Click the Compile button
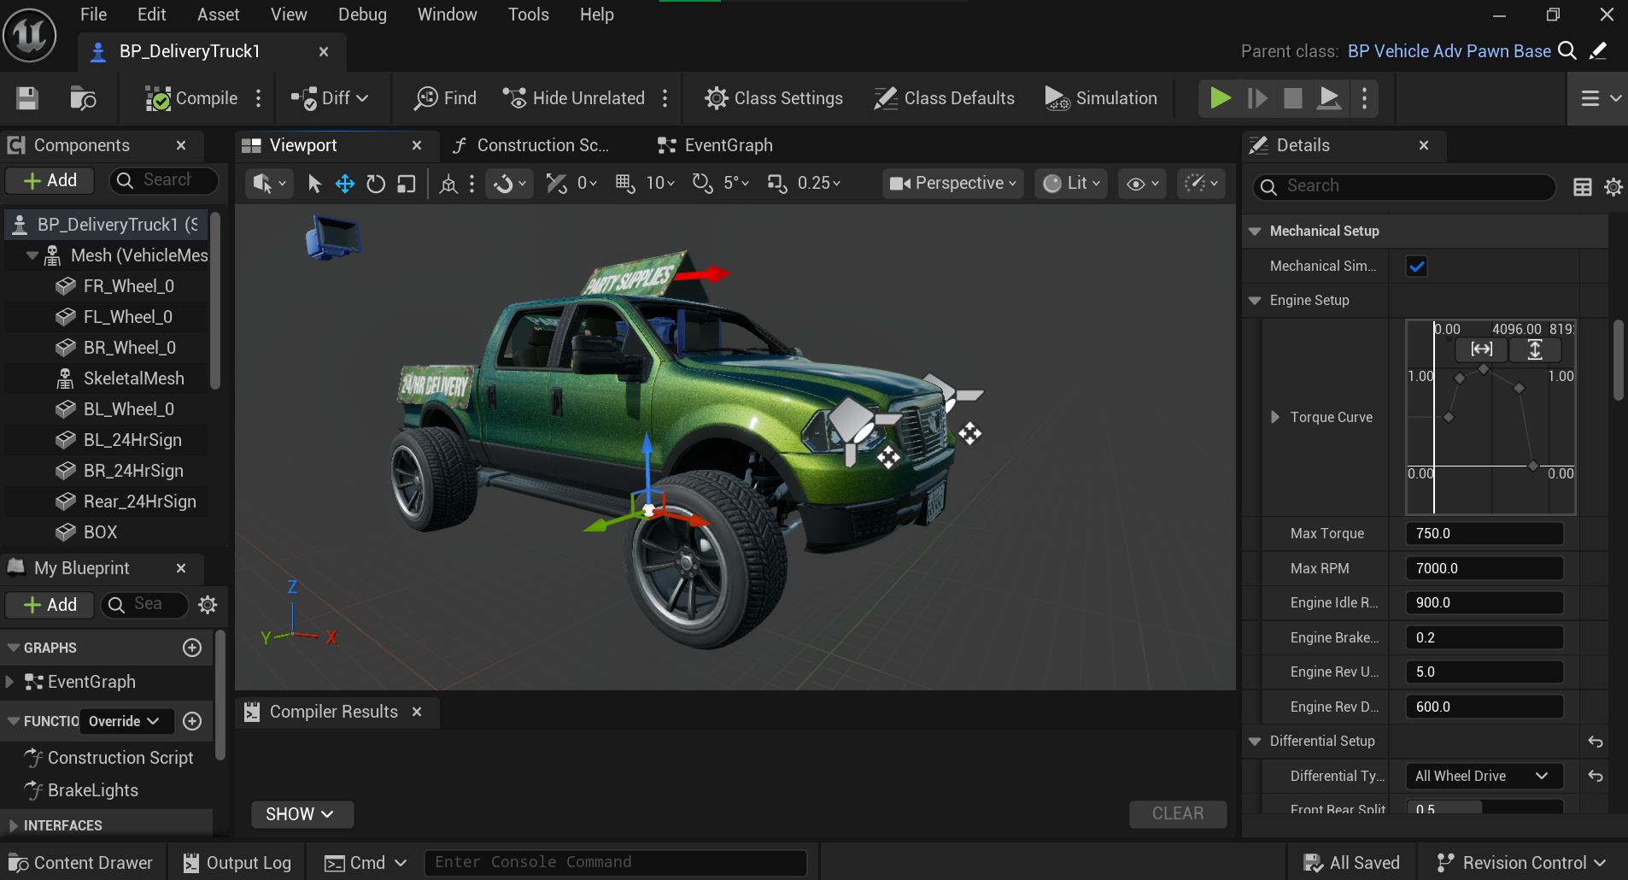 pos(191,98)
